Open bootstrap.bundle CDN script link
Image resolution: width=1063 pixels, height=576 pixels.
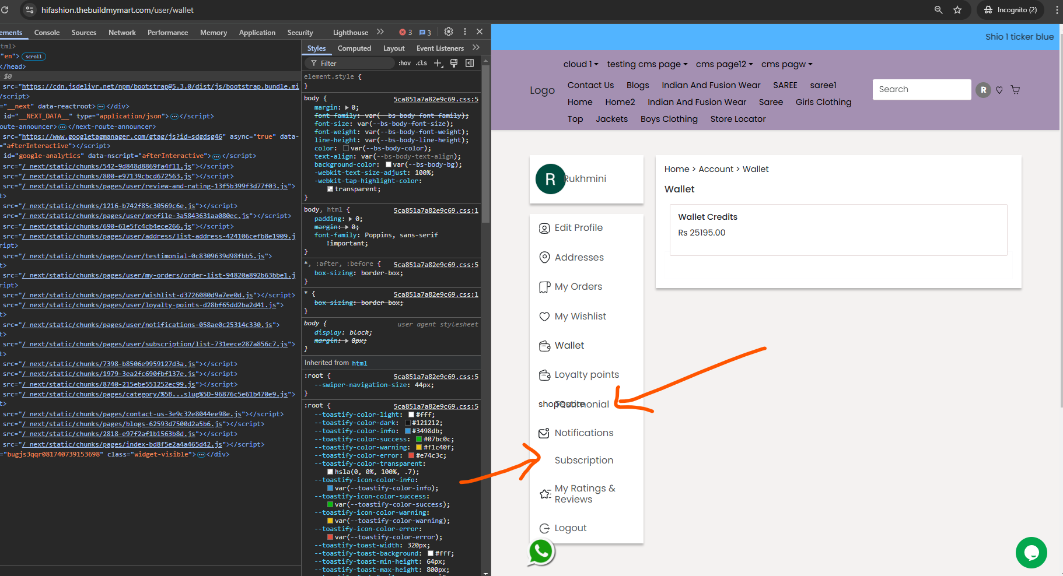pos(160,86)
